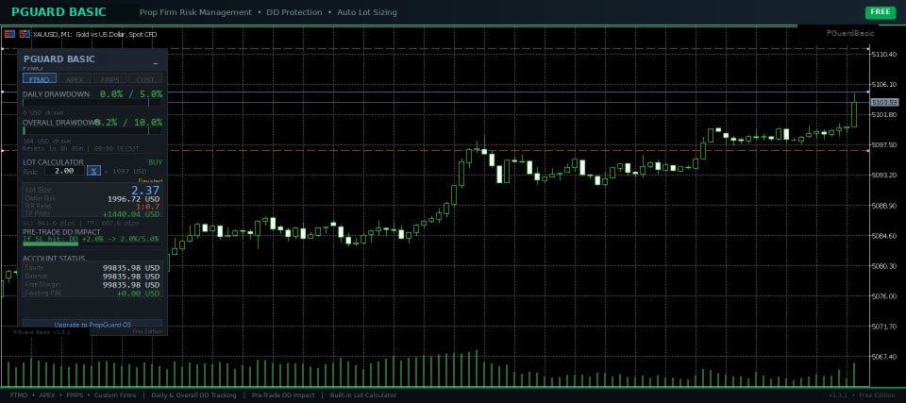Switch to the APEX firm tab

pos(75,79)
